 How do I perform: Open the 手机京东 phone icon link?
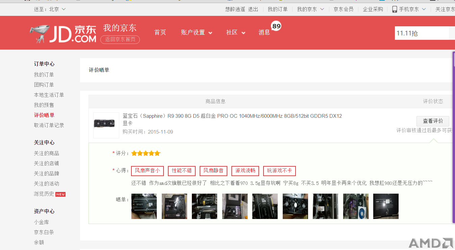click(x=395, y=9)
